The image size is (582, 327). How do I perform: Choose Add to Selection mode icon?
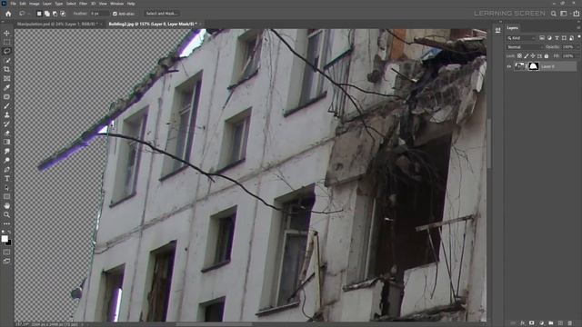tap(46, 14)
